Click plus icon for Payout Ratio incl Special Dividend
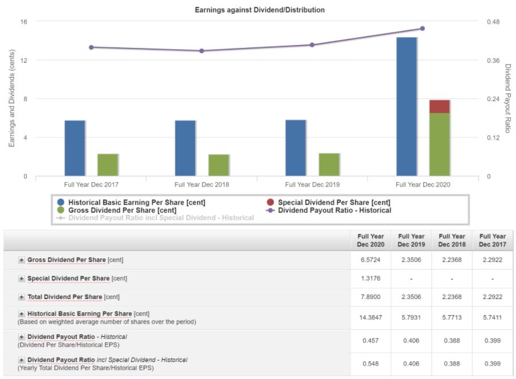The height and width of the screenshot is (379, 516). click(x=22, y=360)
